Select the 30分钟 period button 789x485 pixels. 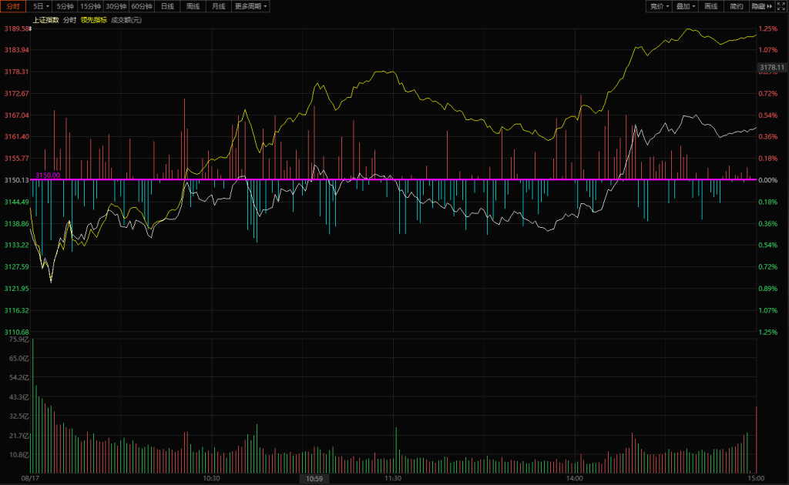tap(116, 6)
